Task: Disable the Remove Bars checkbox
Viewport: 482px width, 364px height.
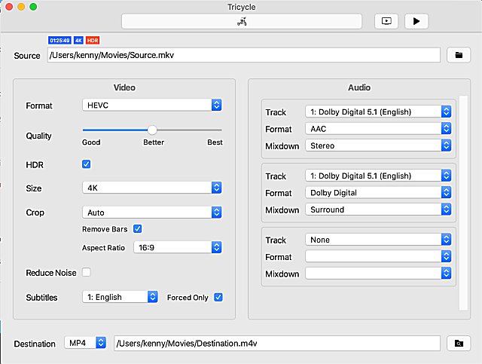Action: [137, 228]
